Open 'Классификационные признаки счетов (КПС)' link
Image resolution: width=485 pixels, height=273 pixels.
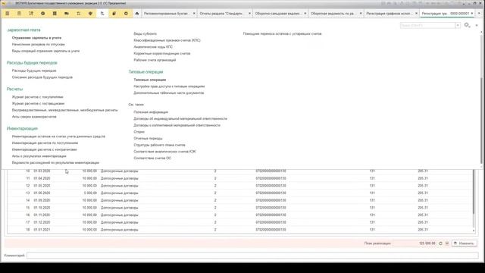click(x=167, y=40)
